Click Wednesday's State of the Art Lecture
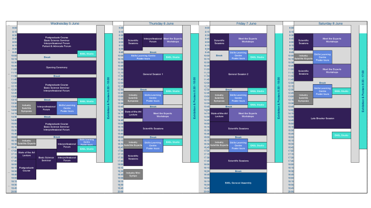Image resolution: width=371 pixels, height=208 pixels. 26,154
